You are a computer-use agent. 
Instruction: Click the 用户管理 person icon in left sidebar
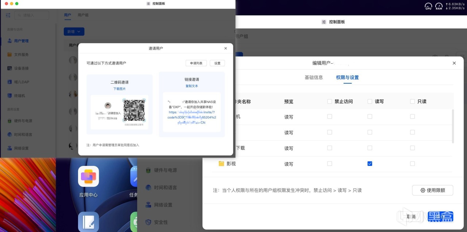coord(10,41)
